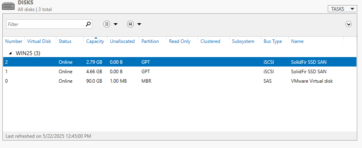Click the All disks | 3 total subtitle
362x148 pixels.
tap(35, 9)
